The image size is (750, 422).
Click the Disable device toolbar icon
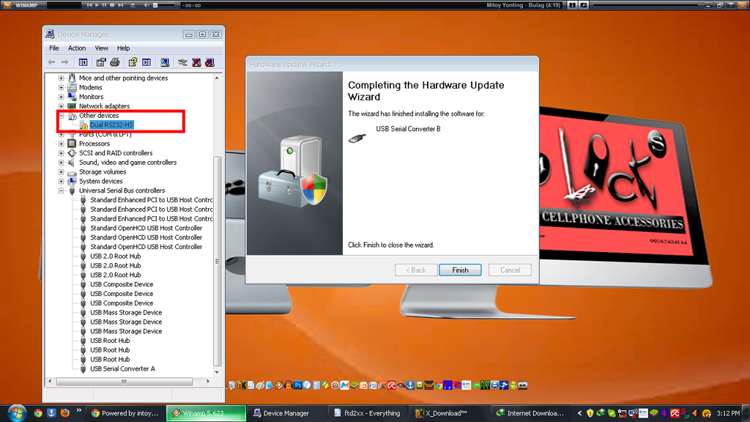tap(209, 62)
